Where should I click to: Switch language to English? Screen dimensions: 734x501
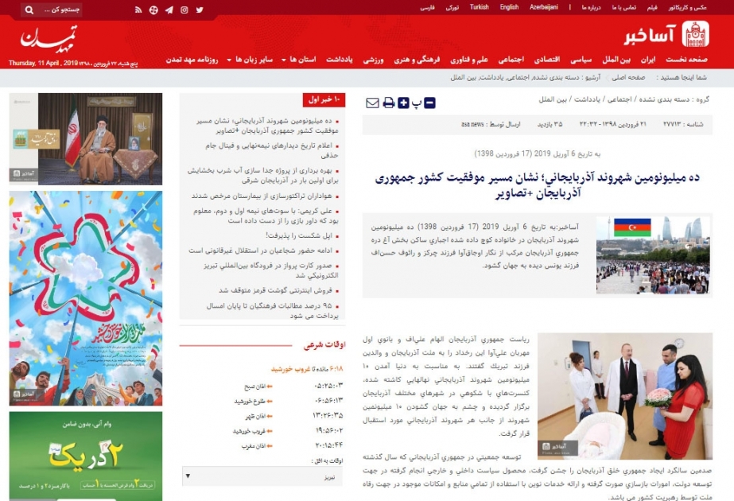(x=509, y=7)
